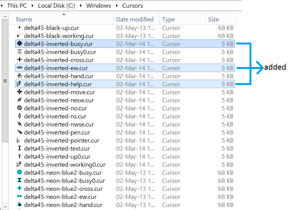
Task: Select the file name delta45-neon-blue2-busy.cur
Action: coord(63,172)
